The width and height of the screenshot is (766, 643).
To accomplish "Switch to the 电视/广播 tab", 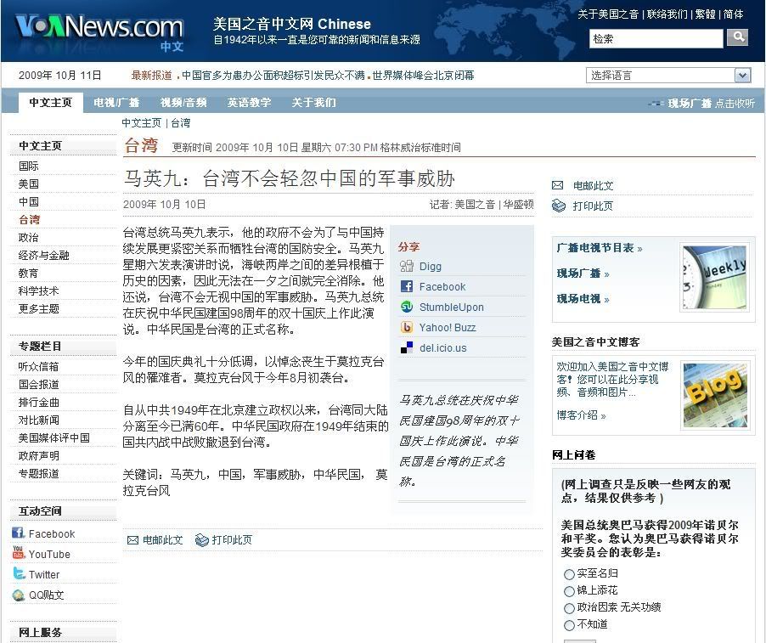I will tap(115, 103).
